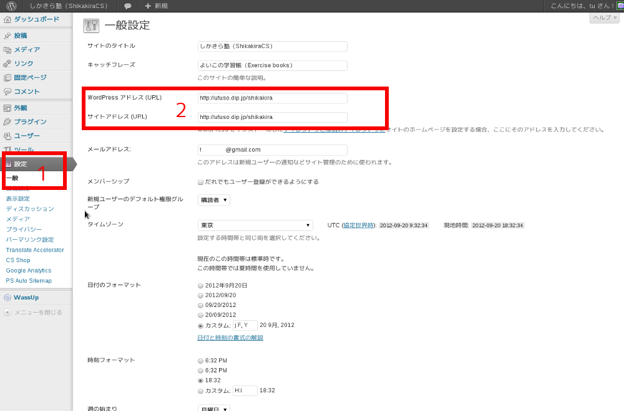Click the WassUp icon in sidebar
624x411 pixels.
pyautogui.click(x=7, y=298)
